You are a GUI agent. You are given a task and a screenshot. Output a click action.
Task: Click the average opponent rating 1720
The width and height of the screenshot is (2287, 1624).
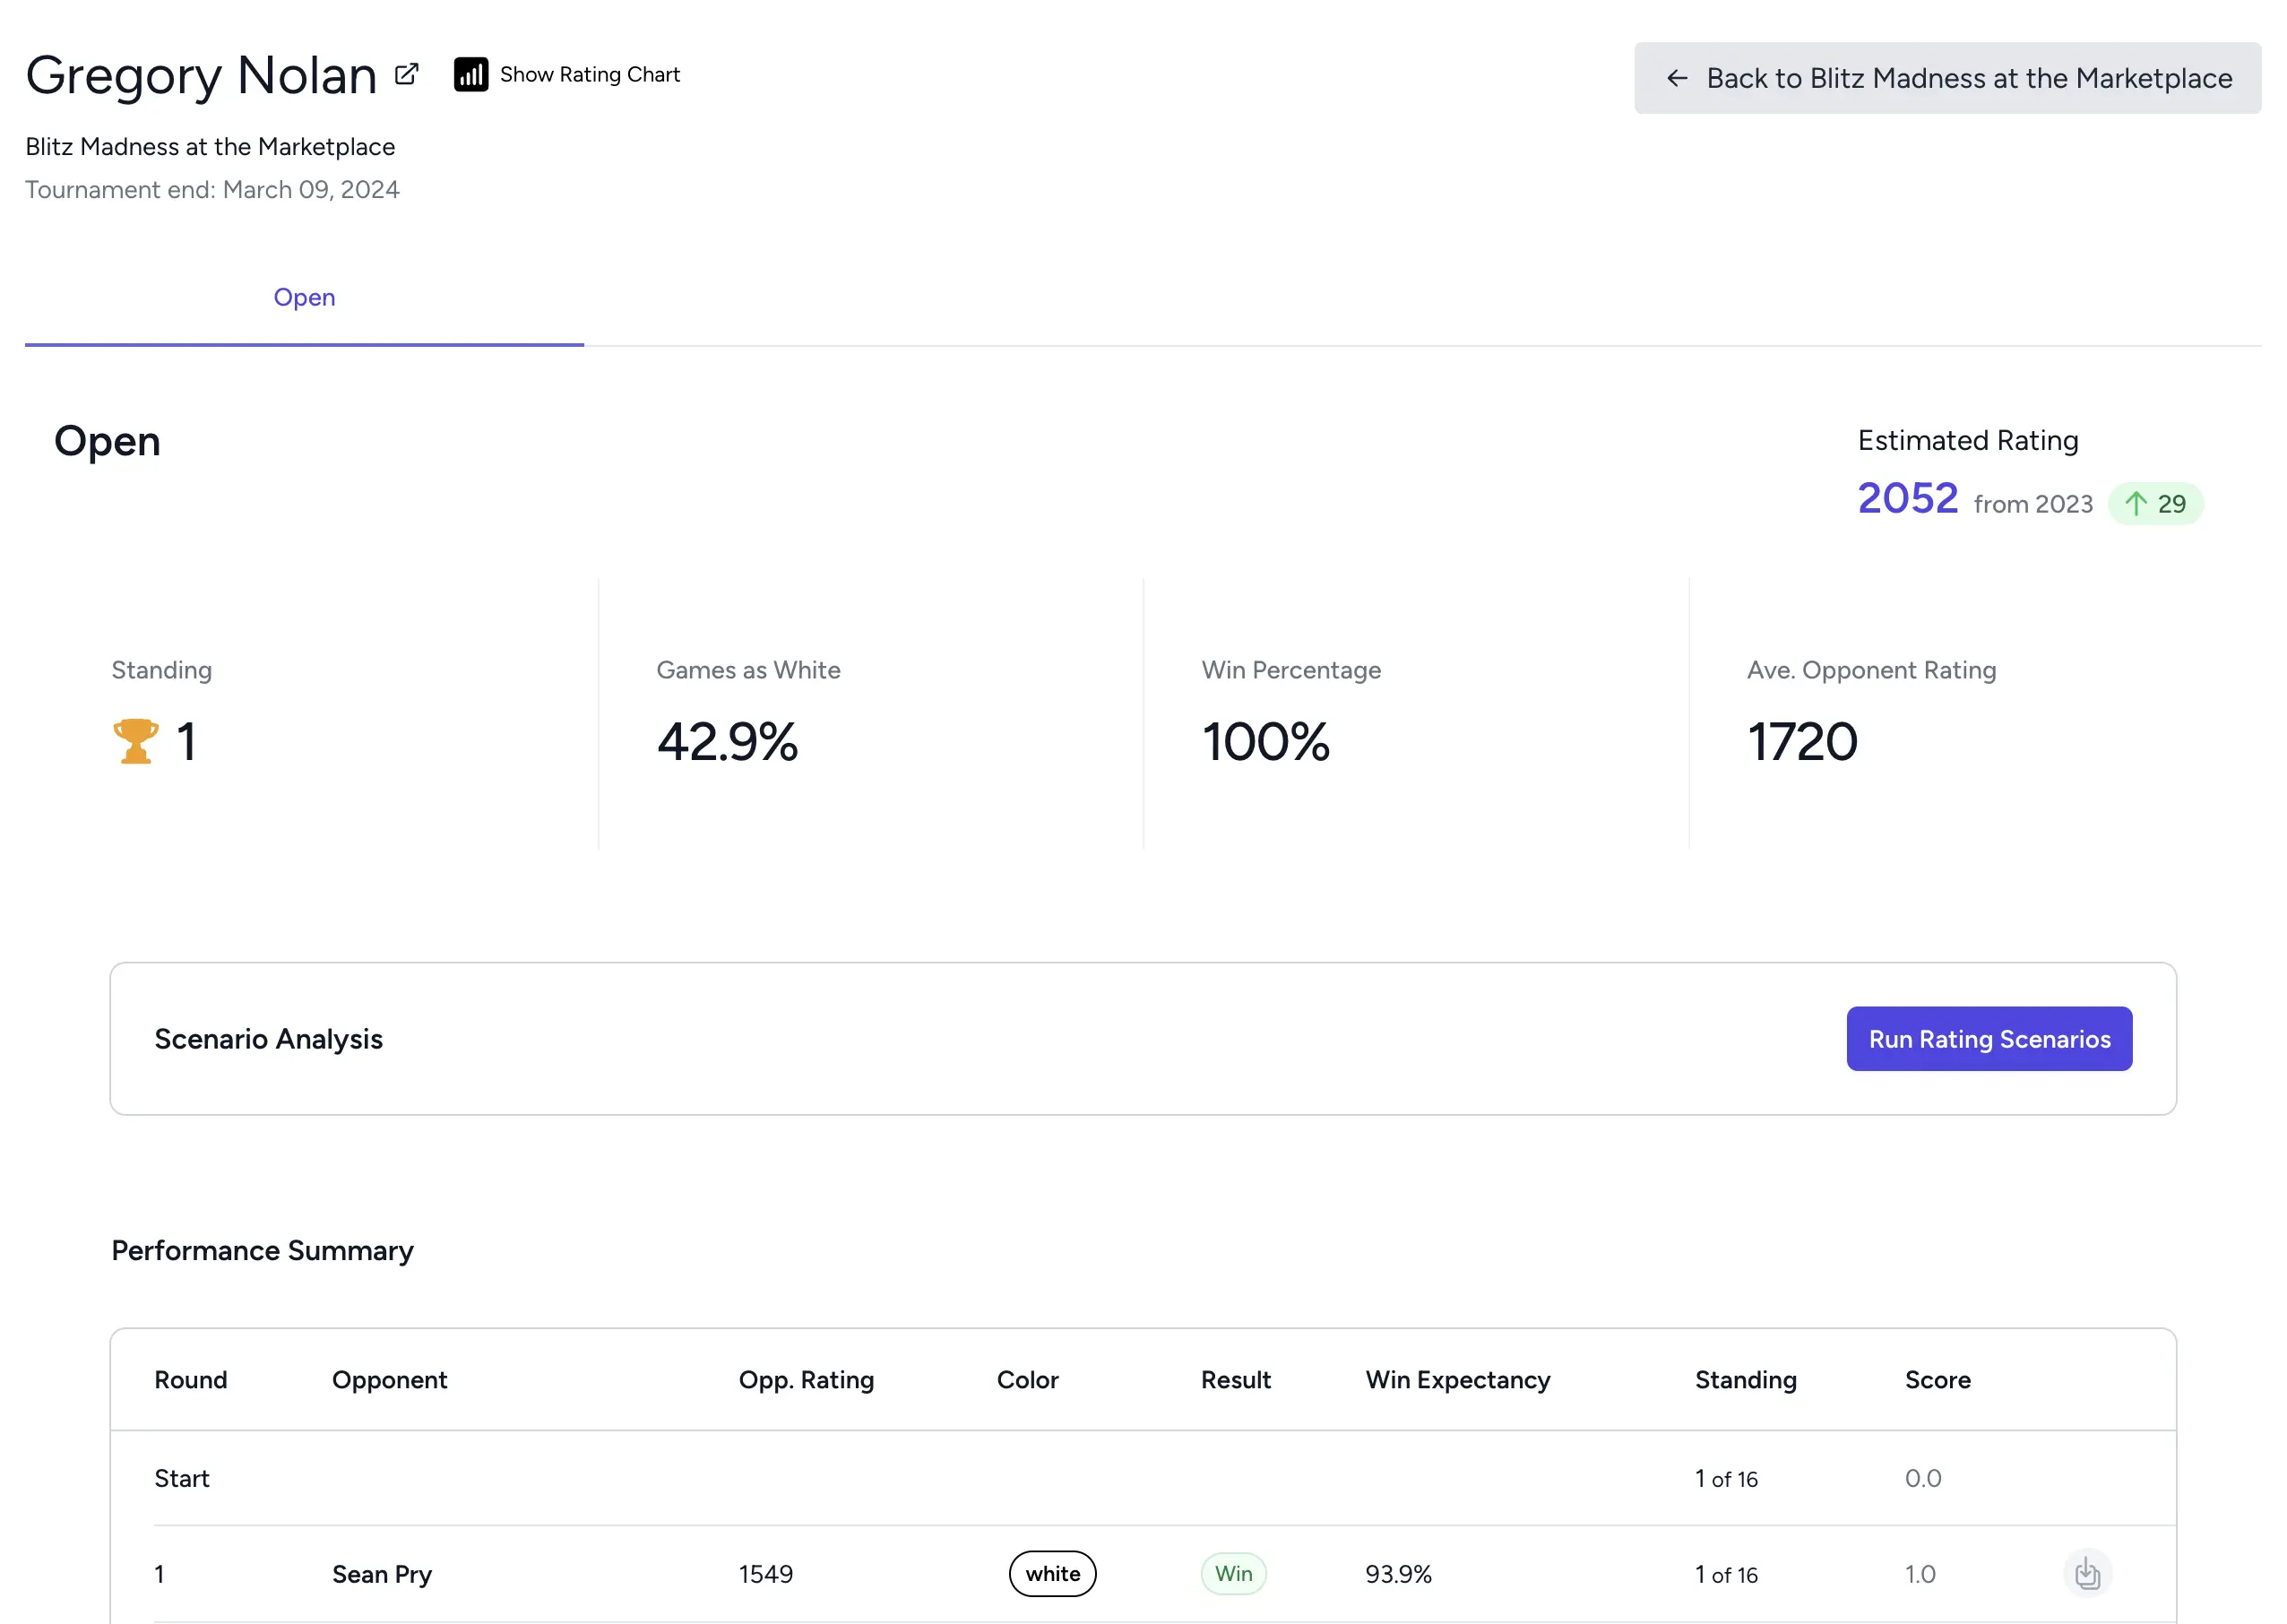pos(1802,742)
